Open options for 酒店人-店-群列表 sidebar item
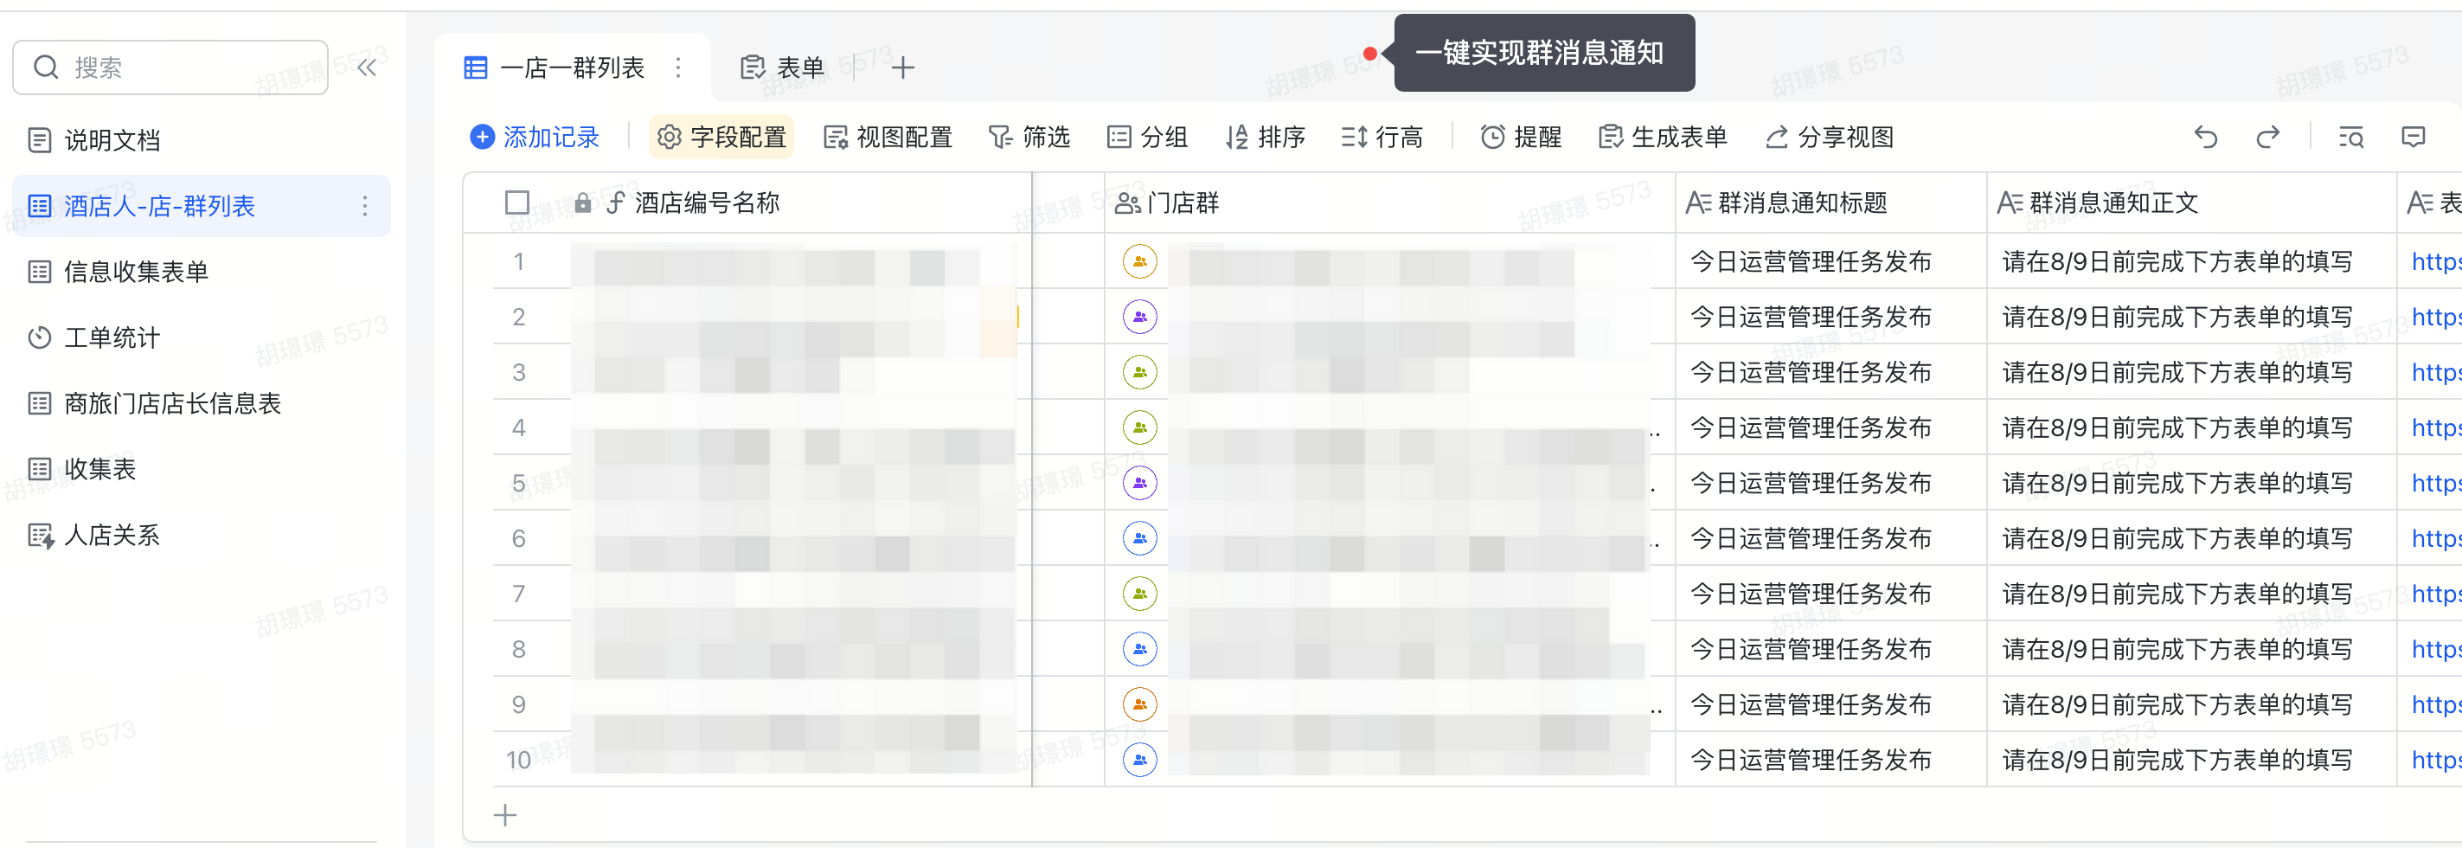Image resolution: width=2462 pixels, height=848 pixels. coord(365,207)
